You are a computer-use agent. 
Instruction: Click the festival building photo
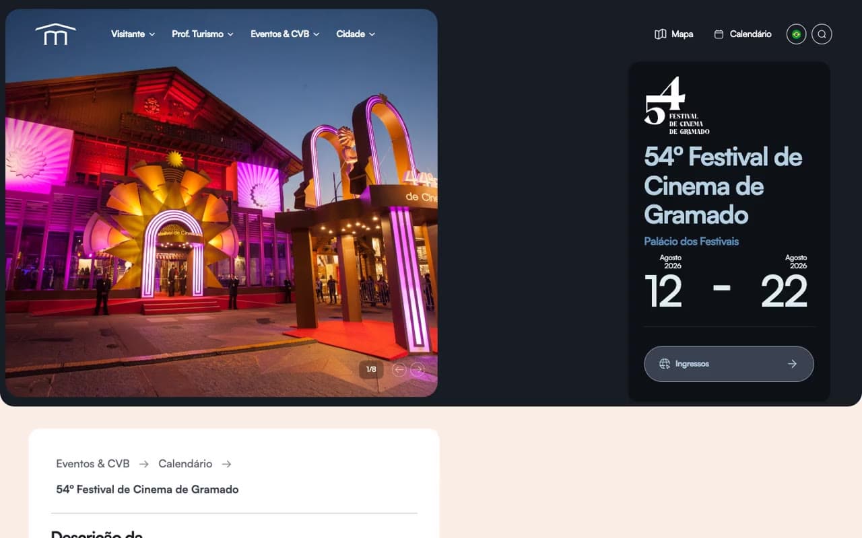point(222,203)
